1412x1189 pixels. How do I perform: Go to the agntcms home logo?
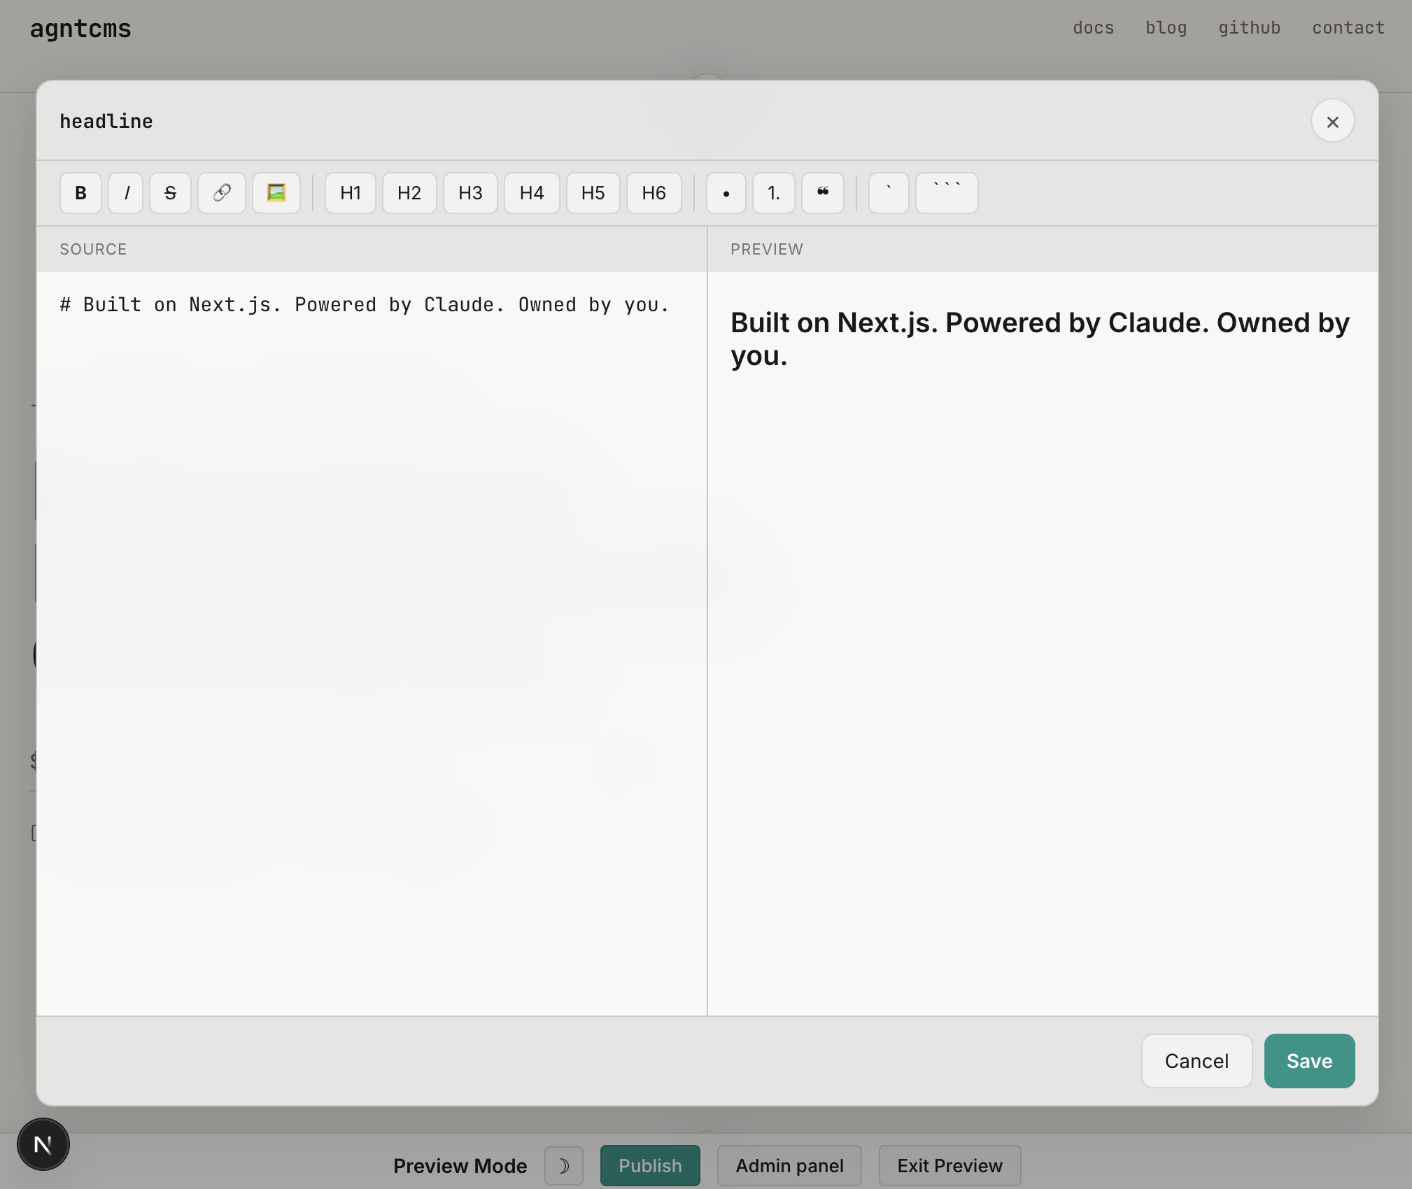[80, 29]
